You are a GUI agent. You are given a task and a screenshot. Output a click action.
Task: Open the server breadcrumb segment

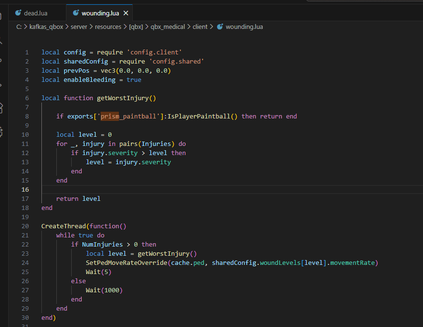click(x=79, y=27)
